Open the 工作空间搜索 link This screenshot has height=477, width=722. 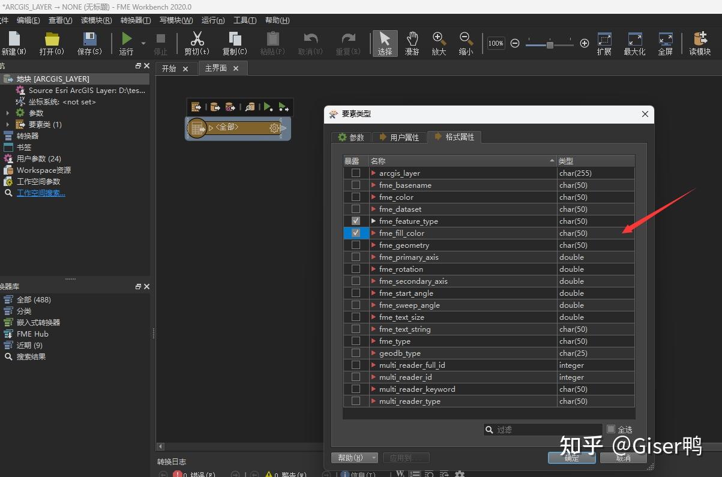coord(41,193)
